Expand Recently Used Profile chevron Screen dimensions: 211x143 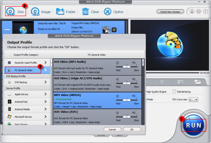(46, 63)
